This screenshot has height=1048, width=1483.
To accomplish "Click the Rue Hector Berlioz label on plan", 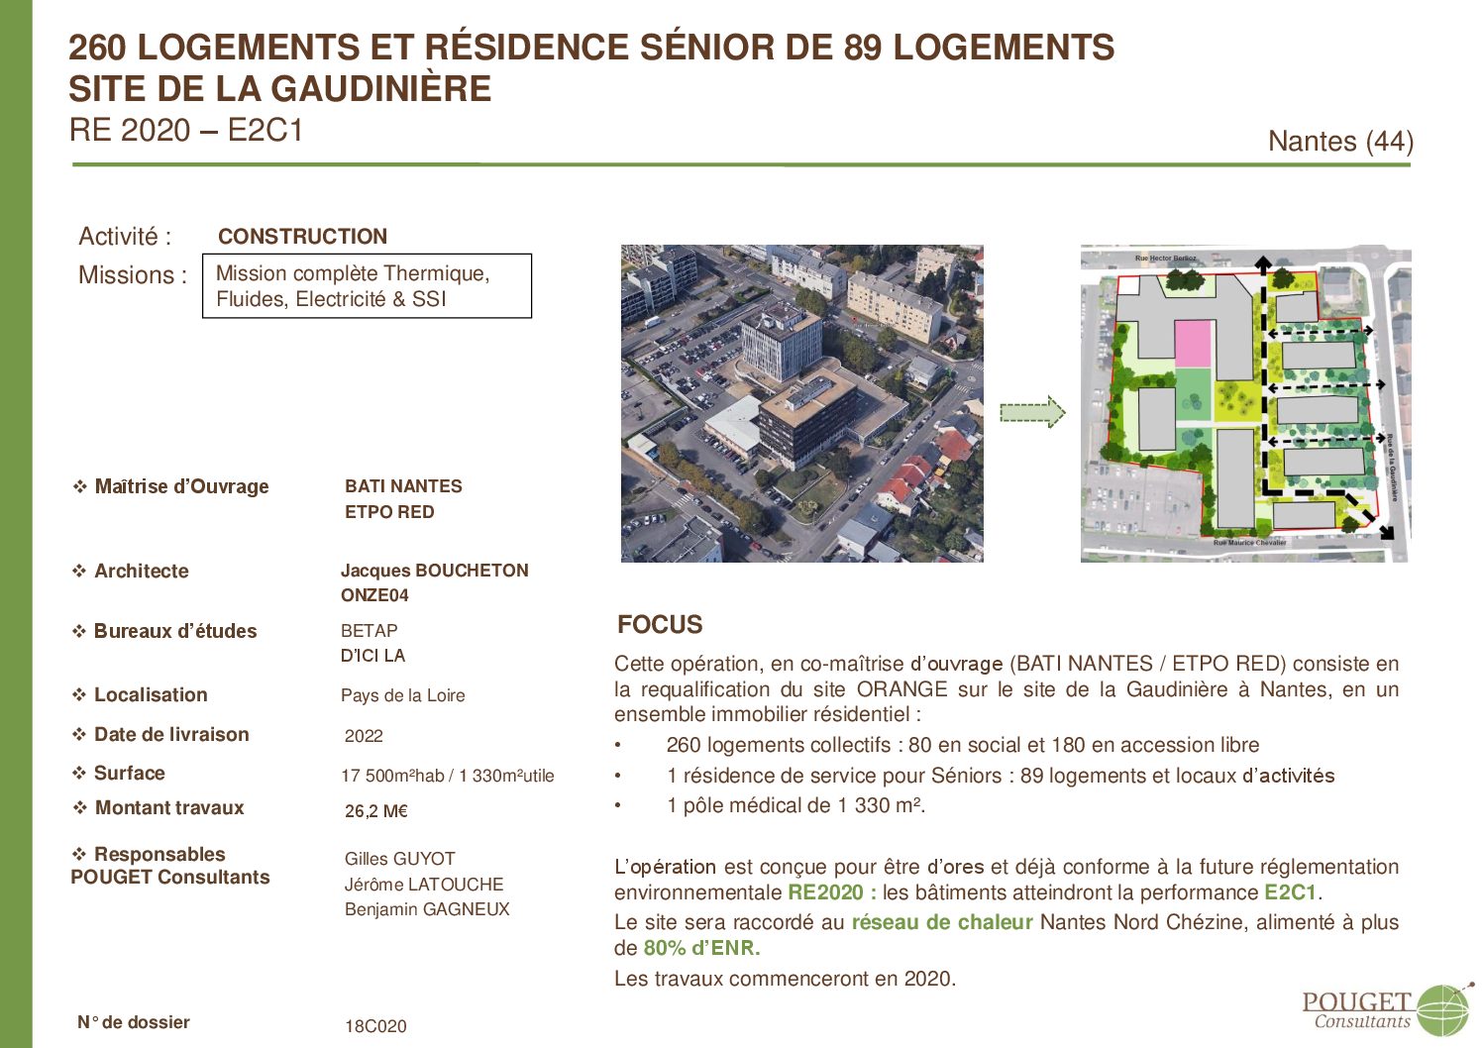I will tap(1165, 259).
